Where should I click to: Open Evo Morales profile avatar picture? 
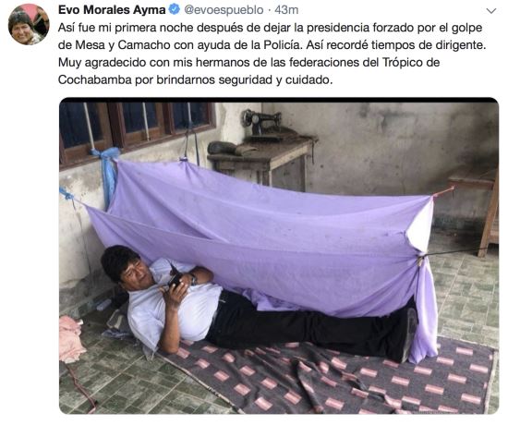click(x=29, y=25)
